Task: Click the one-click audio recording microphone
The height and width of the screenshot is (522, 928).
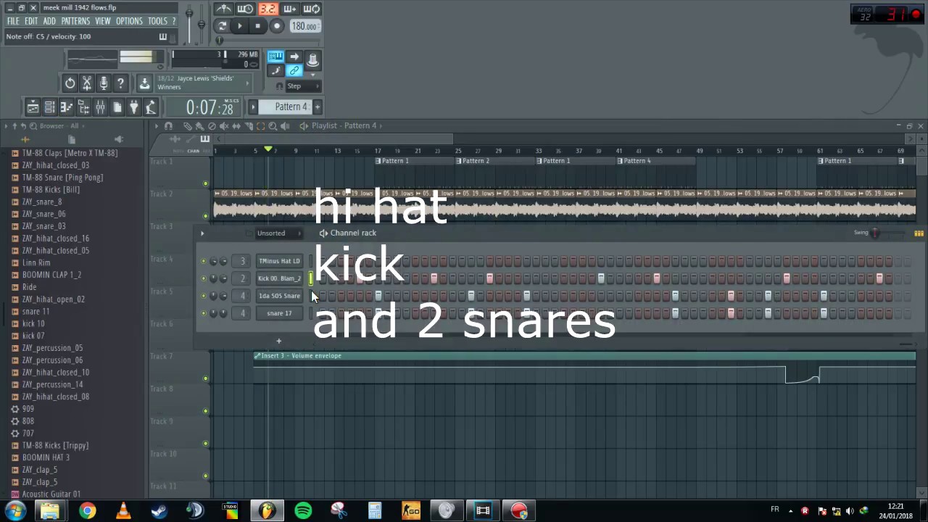Action: pyautogui.click(x=104, y=83)
